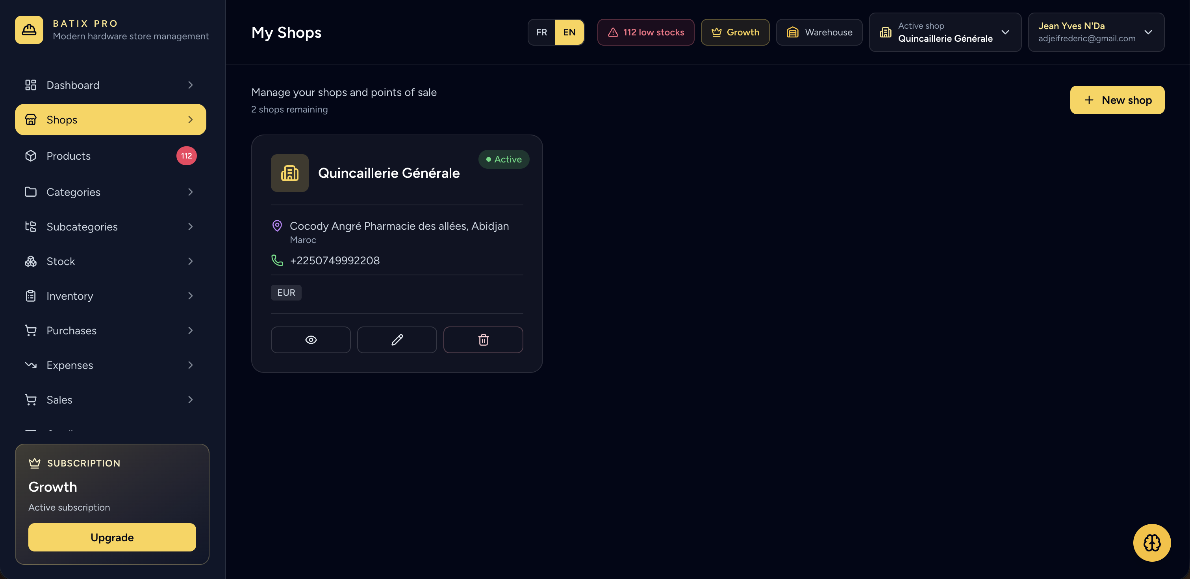This screenshot has width=1190, height=579.
Task: Edit the Quincaillerie Générale shop with pencil
Action: pyautogui.click(x=397, y=340)
